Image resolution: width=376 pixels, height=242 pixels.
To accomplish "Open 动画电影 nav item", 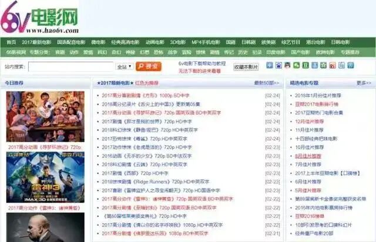I will pyautogui.click(x=155, y=42).
